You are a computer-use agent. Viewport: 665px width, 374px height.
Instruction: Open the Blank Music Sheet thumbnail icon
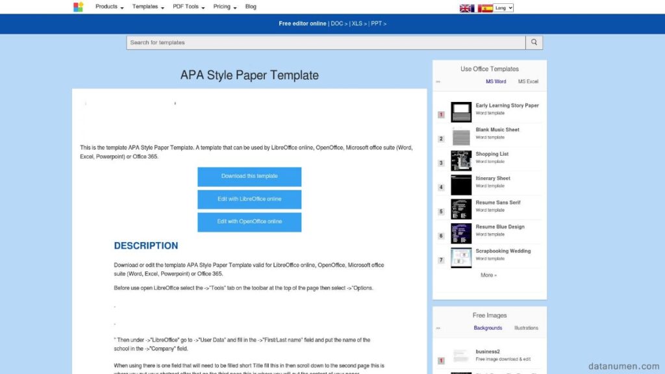(x=460, y=136)
